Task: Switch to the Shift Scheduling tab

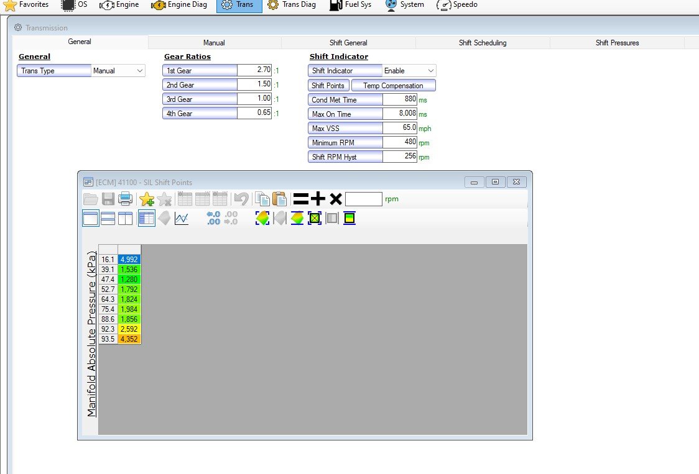Action: tap(483, 43)
